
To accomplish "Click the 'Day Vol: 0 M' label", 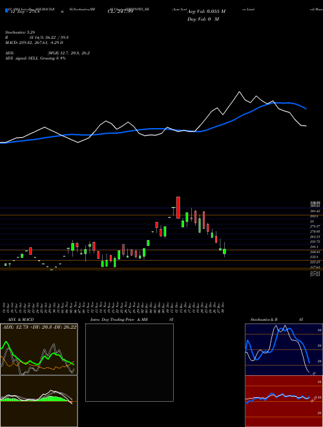I will 203,19.
